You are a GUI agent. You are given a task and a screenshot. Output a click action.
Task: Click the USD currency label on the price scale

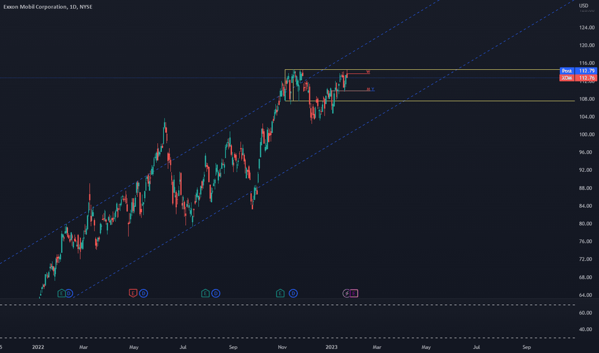pos(584,5)
